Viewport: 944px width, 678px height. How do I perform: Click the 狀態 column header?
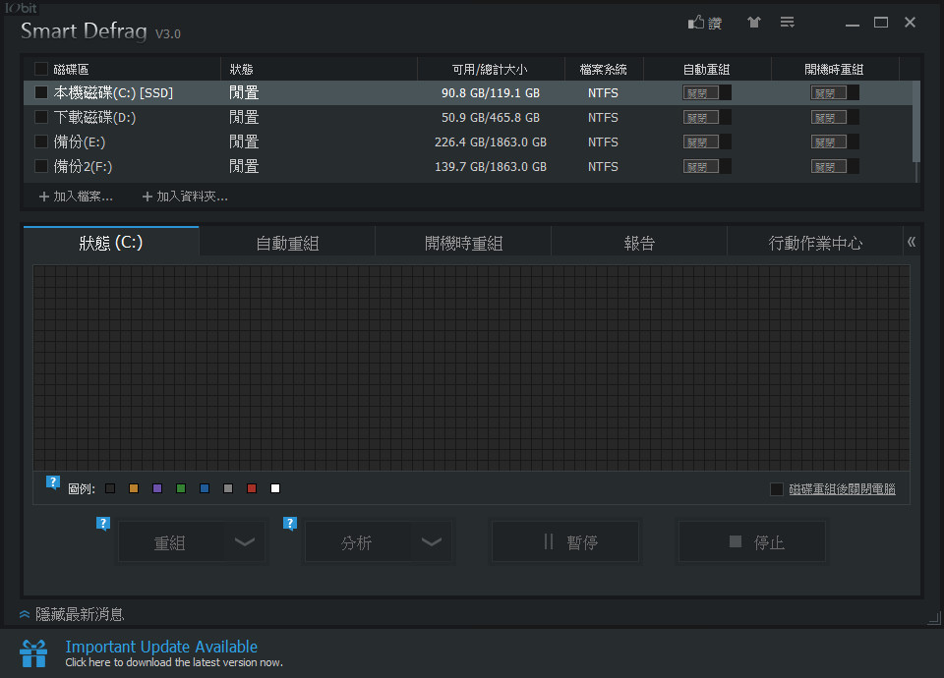[319, 69]
